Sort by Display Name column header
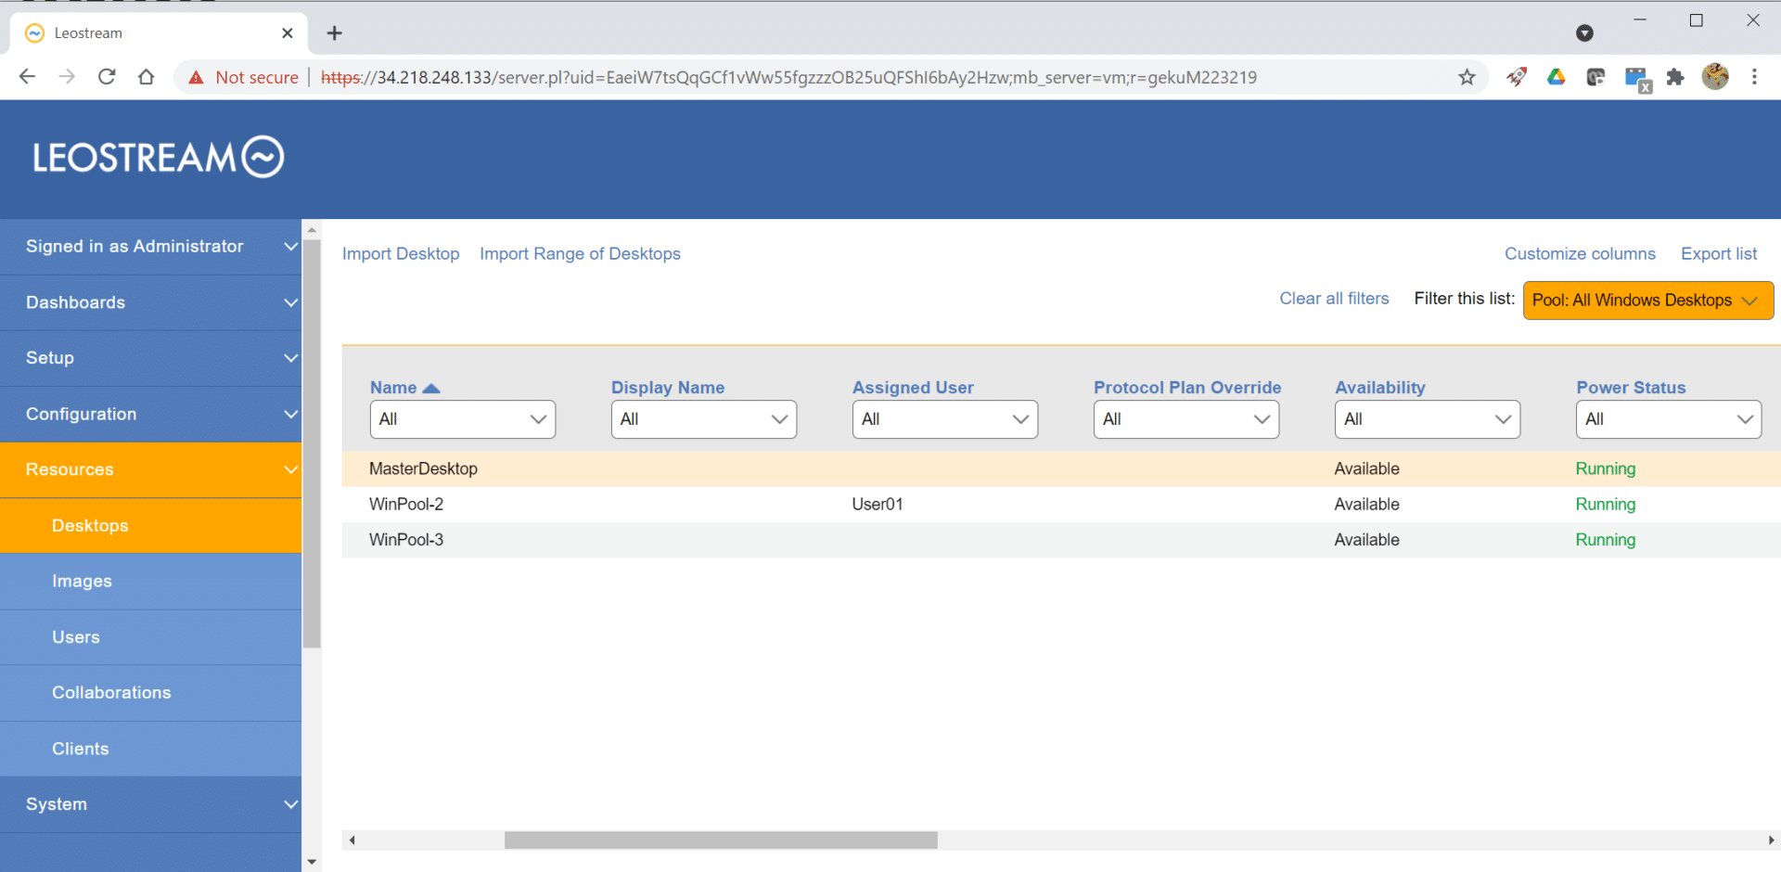 point(668,388)
